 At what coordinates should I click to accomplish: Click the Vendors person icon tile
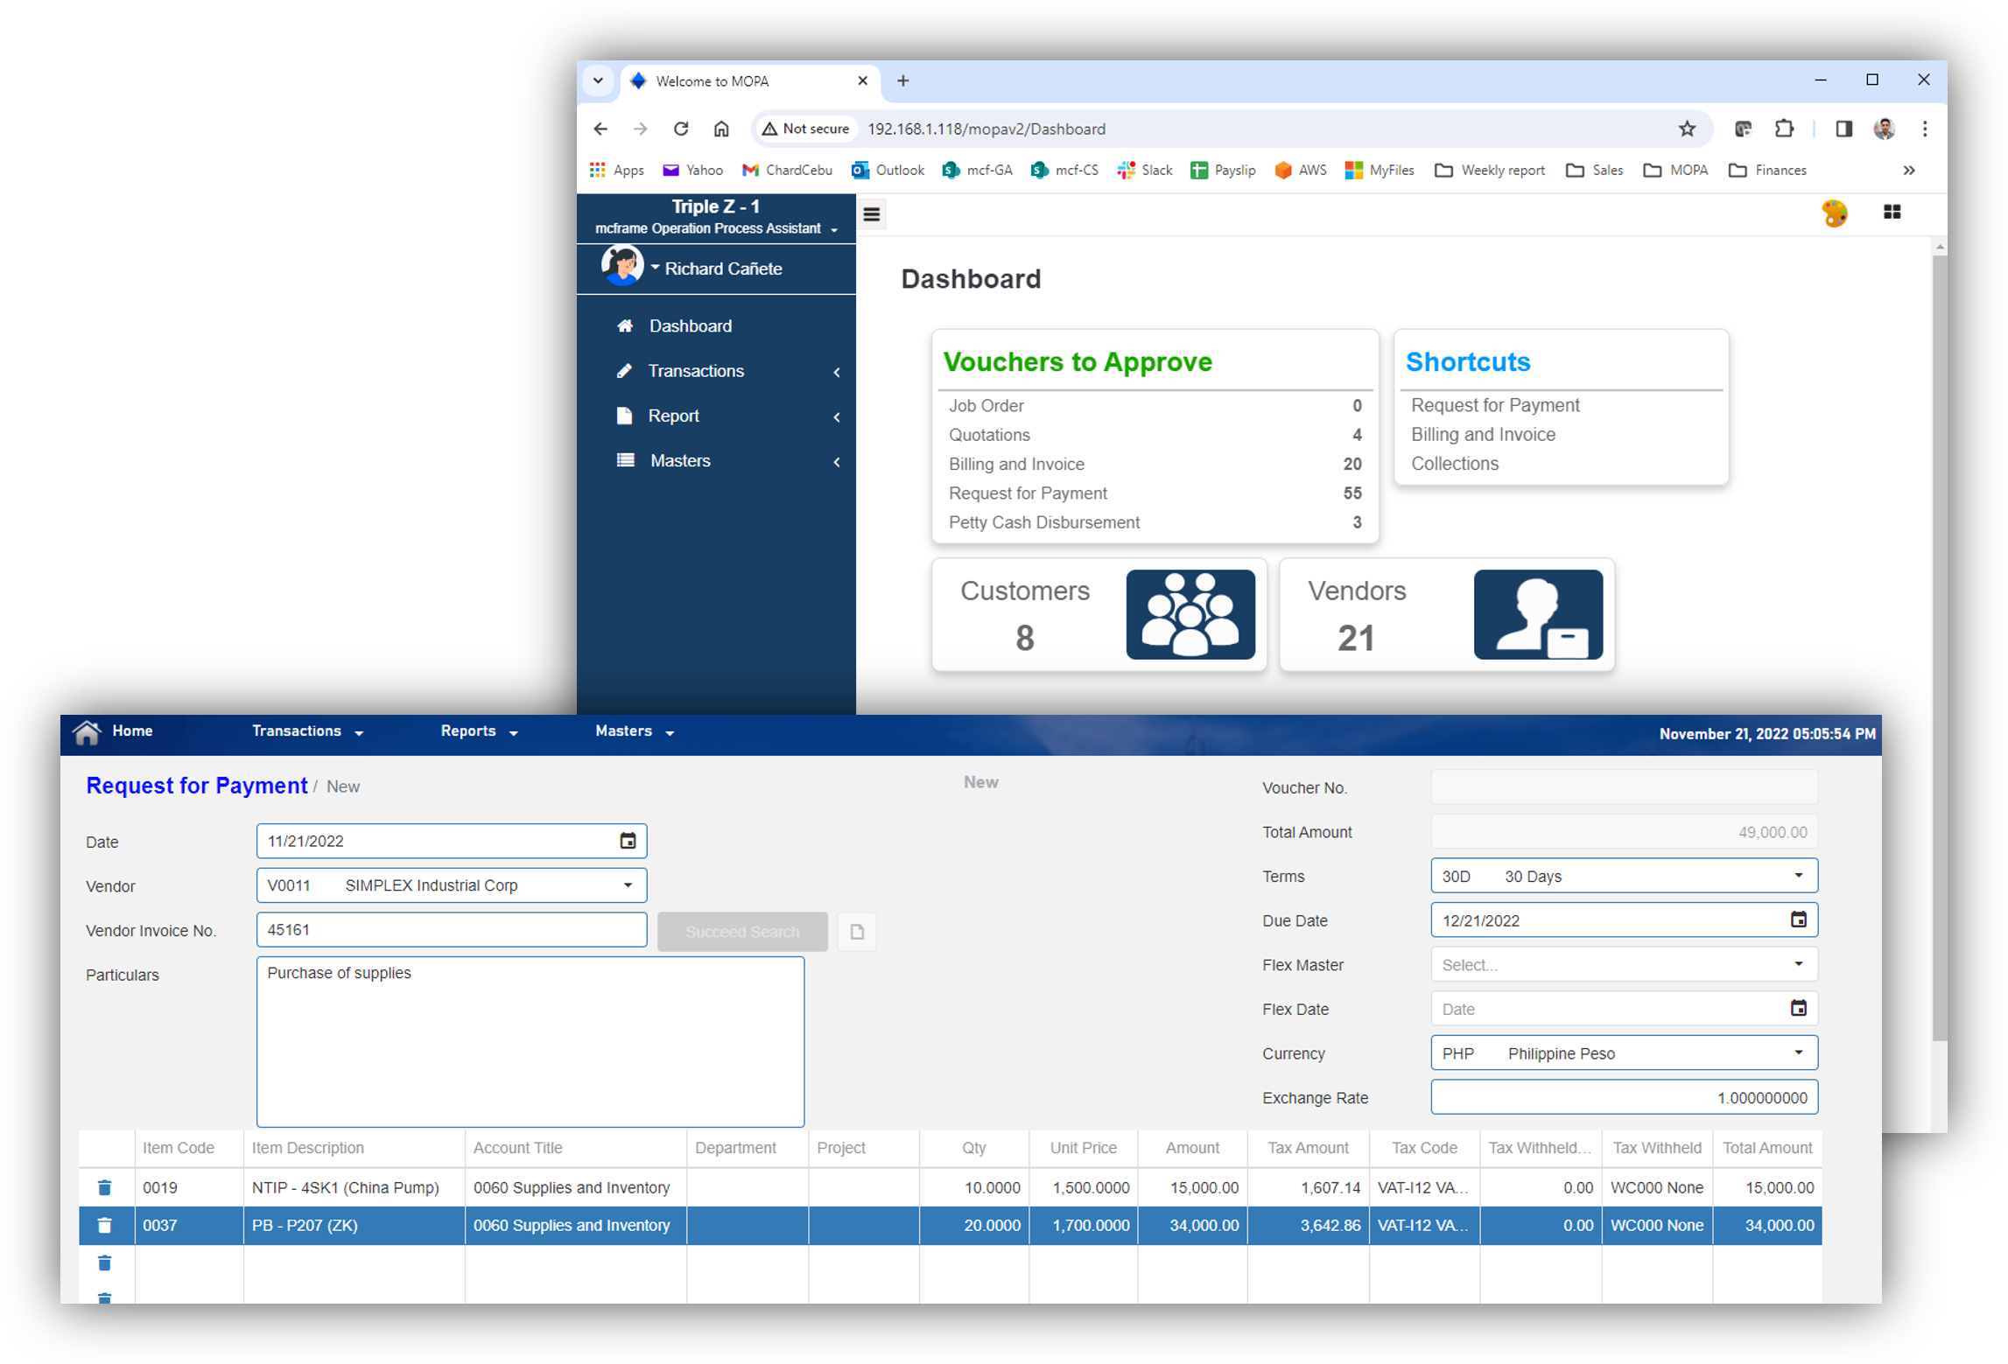click(x=1537, y=614)
